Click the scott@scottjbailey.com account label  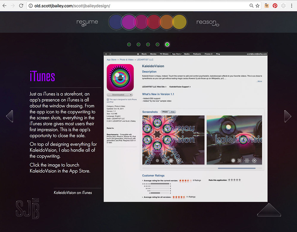coord(257,54)
